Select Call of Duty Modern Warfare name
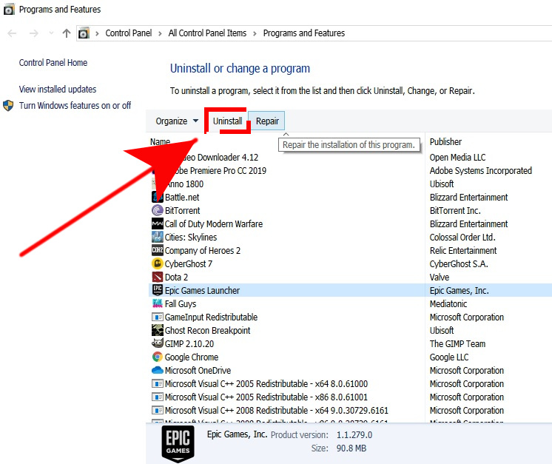552x464 pixels. point(214,224)
